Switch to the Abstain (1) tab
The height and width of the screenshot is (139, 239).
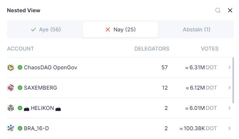tap(197, 29)
